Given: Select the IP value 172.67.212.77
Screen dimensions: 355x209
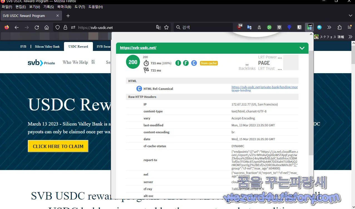Looking at the screenshot, I should (255, 104).
